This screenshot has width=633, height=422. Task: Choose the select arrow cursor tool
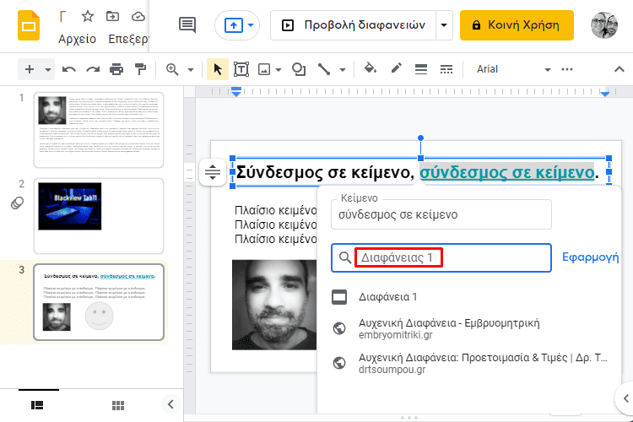coord(218,69)
